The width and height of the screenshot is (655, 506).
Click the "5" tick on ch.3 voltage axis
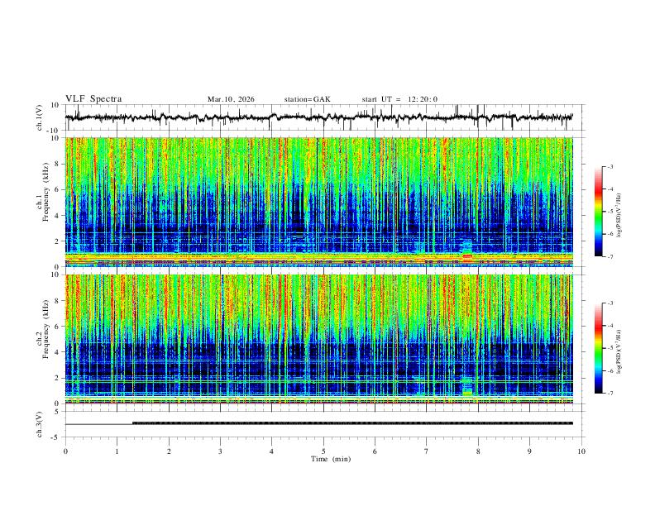(58, 412)
